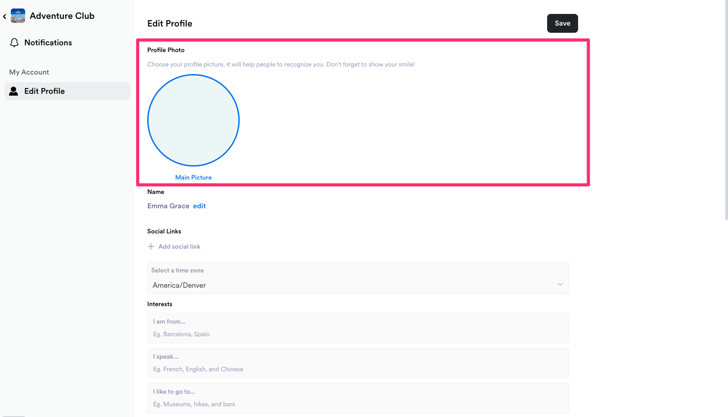Click the vertical scrollbar on the right edge
Viewport: 728px width, 417px height.
(726, 110)
